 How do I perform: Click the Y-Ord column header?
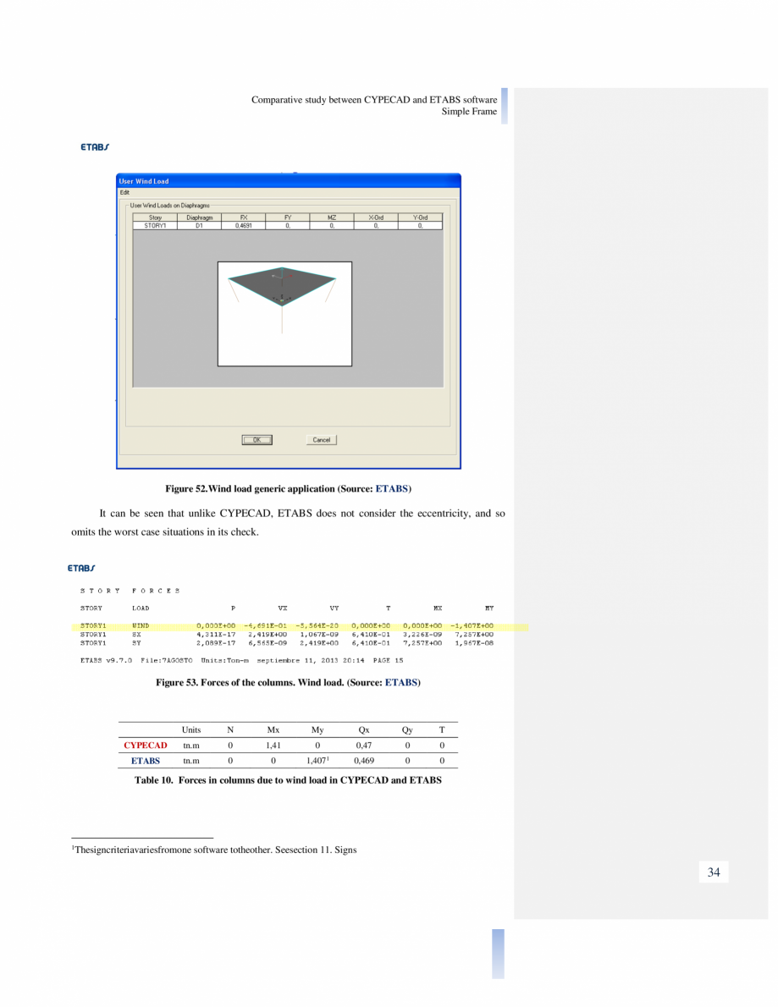tap(417, 217)
